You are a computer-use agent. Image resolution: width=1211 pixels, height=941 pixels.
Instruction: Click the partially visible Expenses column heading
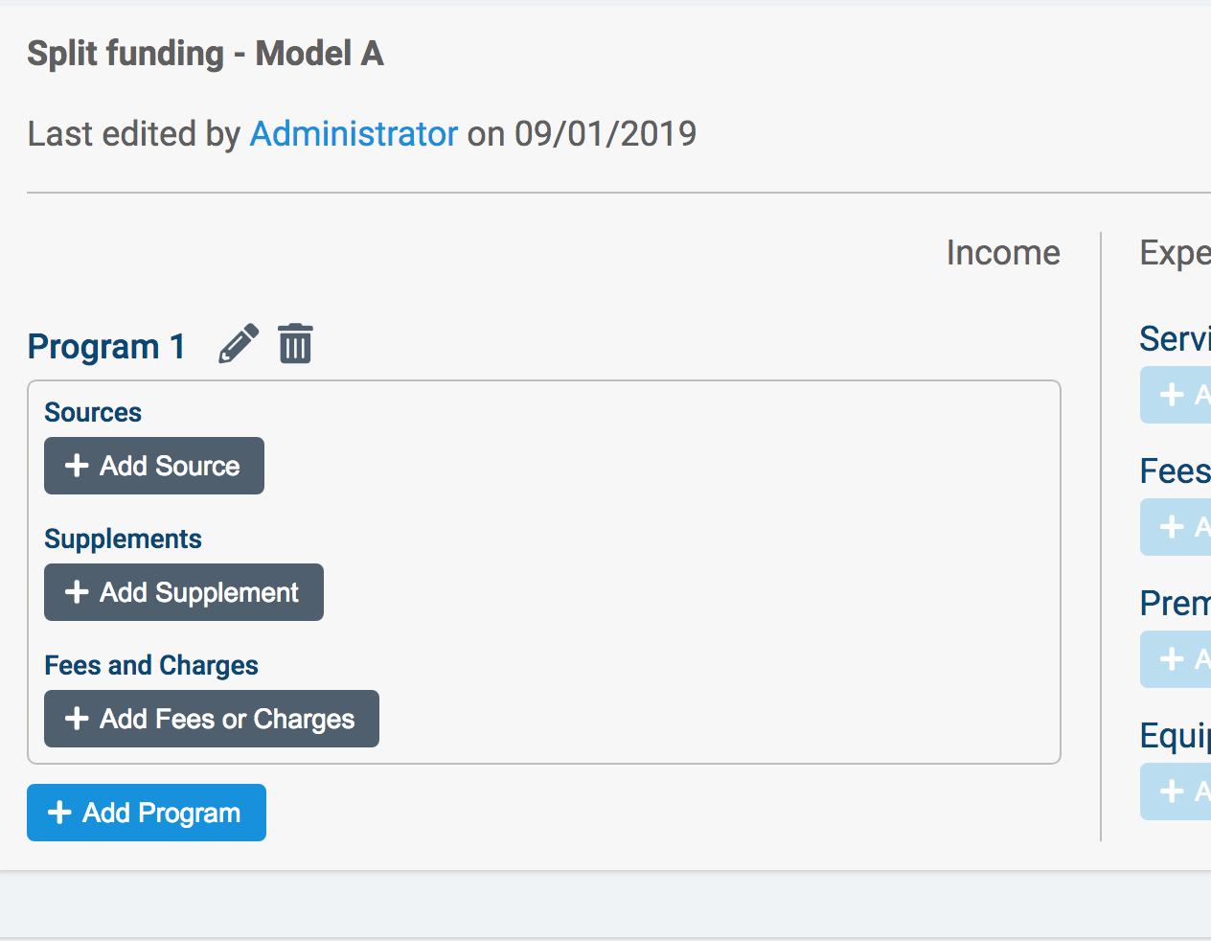1176,253
